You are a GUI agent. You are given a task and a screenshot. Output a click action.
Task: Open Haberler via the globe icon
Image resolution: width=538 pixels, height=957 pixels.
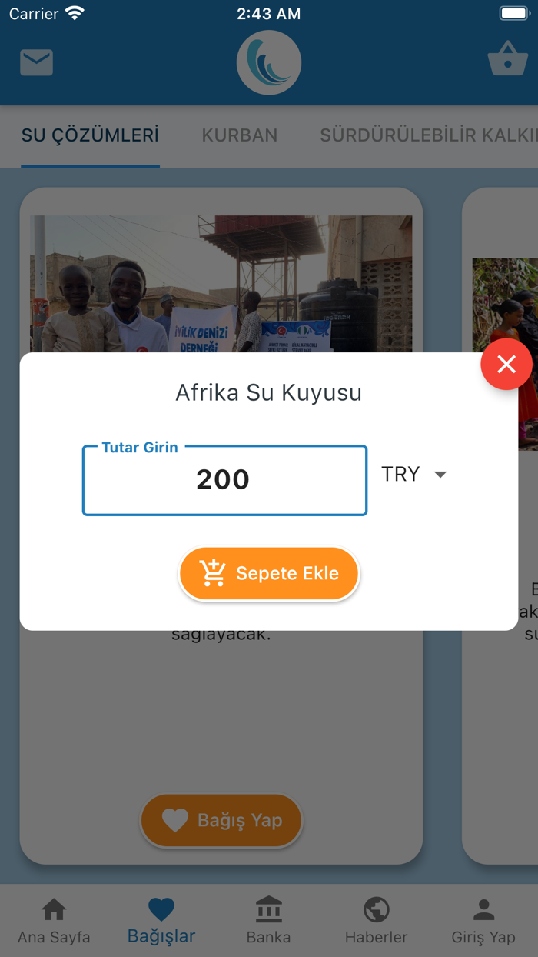point(376,910)
